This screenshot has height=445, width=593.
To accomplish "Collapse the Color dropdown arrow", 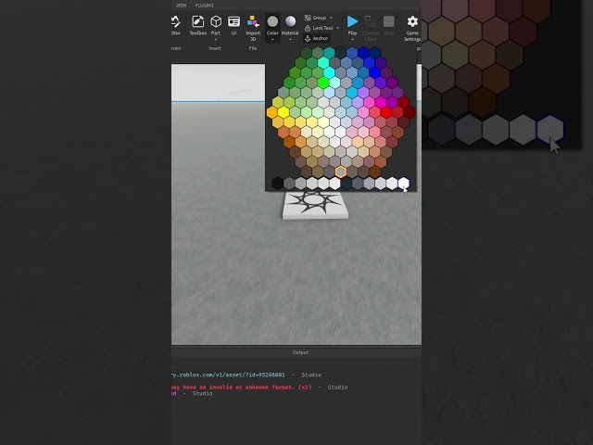I will coord(272,39).
